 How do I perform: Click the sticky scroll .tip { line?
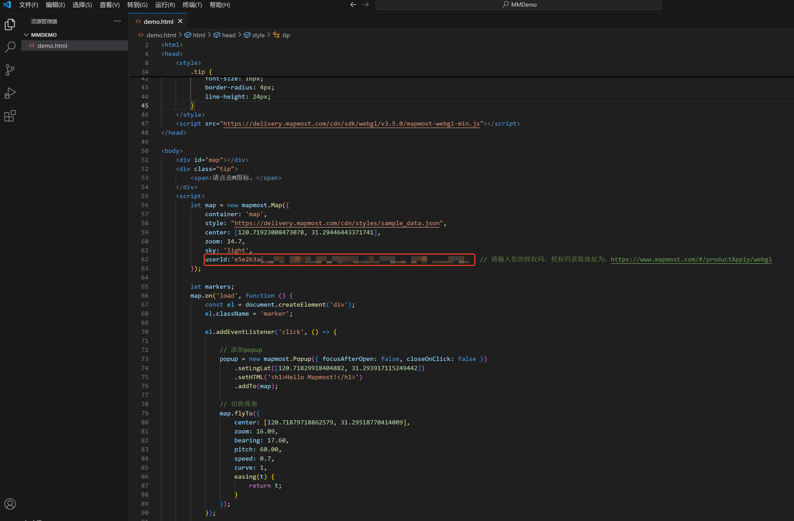point(201,72)
